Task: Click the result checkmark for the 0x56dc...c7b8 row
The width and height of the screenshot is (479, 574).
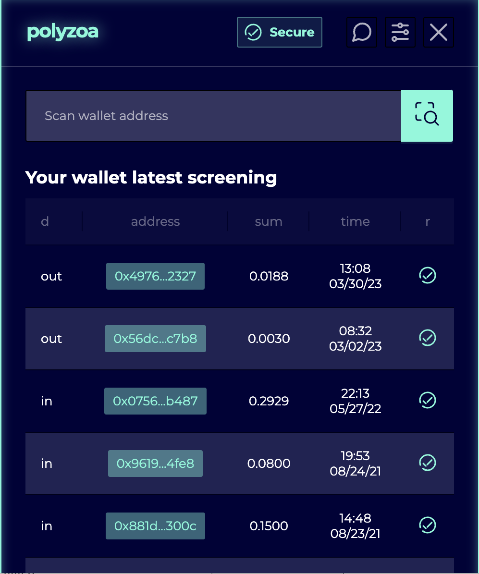Action: coord(428,338)
